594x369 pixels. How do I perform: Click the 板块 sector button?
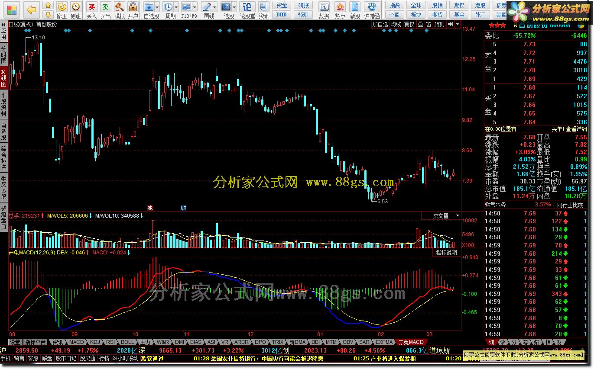point(416,14)
